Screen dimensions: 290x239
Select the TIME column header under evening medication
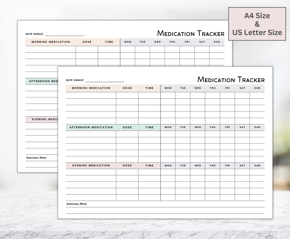click(x=149, y=165)
